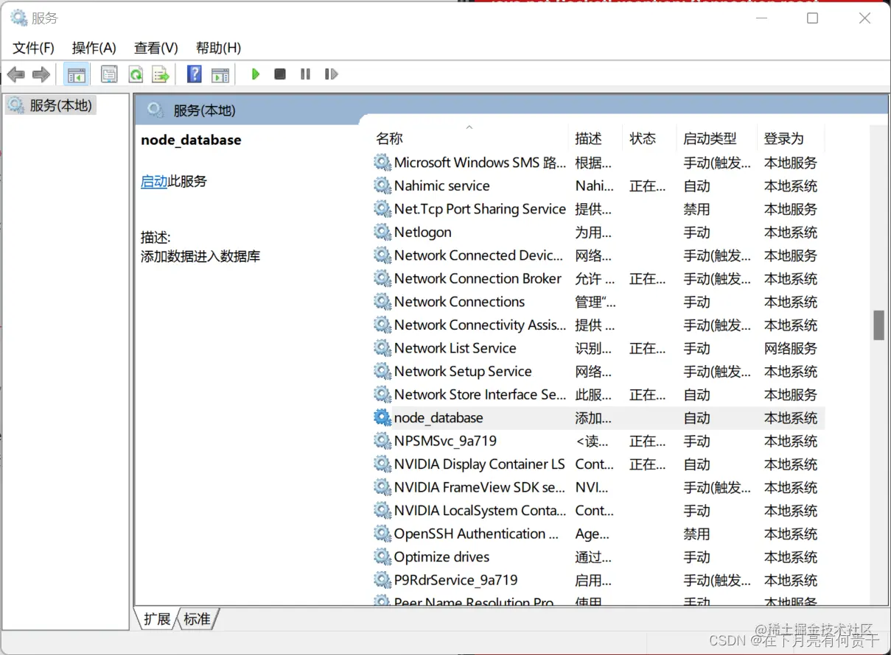Screen dimensions: 891x655
Task: Open the 查看(V) menu
Action: (x=156, y=48)
